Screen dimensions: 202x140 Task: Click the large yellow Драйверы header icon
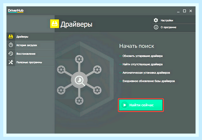click(54, 24)
